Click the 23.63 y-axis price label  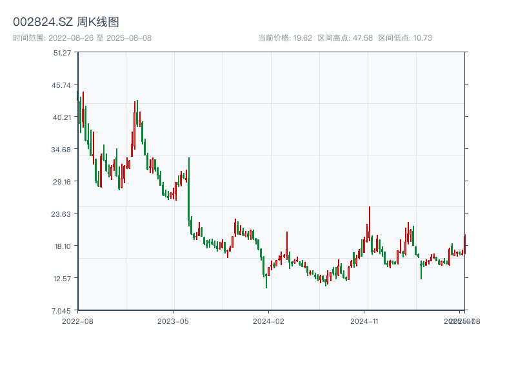pos(63,213)
